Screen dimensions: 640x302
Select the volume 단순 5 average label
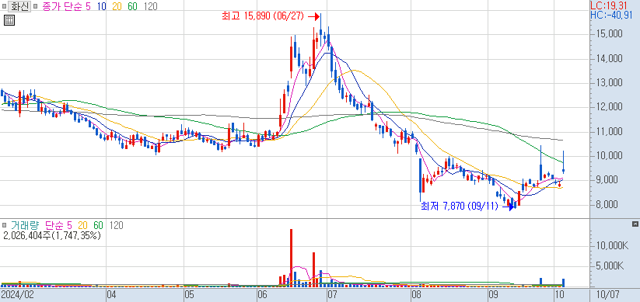pos(58,225)
